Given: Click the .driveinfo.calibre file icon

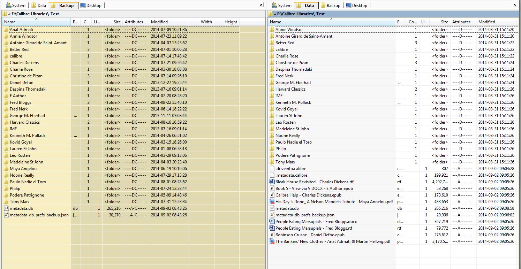Looking at the screenshot, I should point(272,169).
